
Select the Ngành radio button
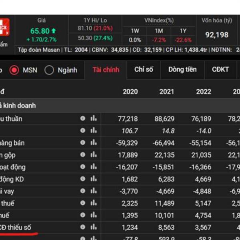pos(49,70)
